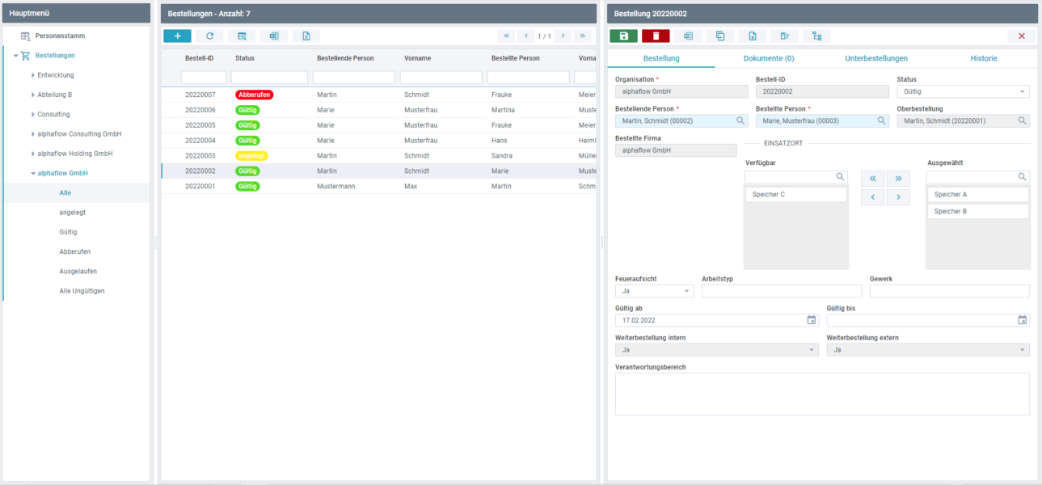Click search icon in Bestellende Person field
The image size is (1042, 485).
740,120
